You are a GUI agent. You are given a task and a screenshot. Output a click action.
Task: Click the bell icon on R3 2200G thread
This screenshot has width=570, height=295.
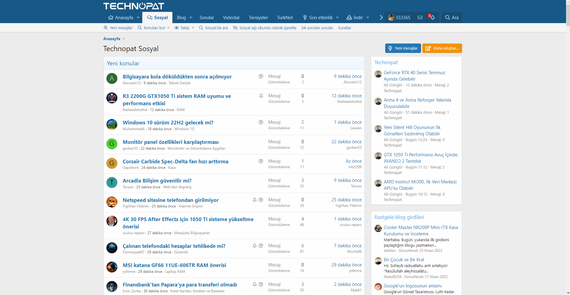pyautogui.click(x=261, y=96)
